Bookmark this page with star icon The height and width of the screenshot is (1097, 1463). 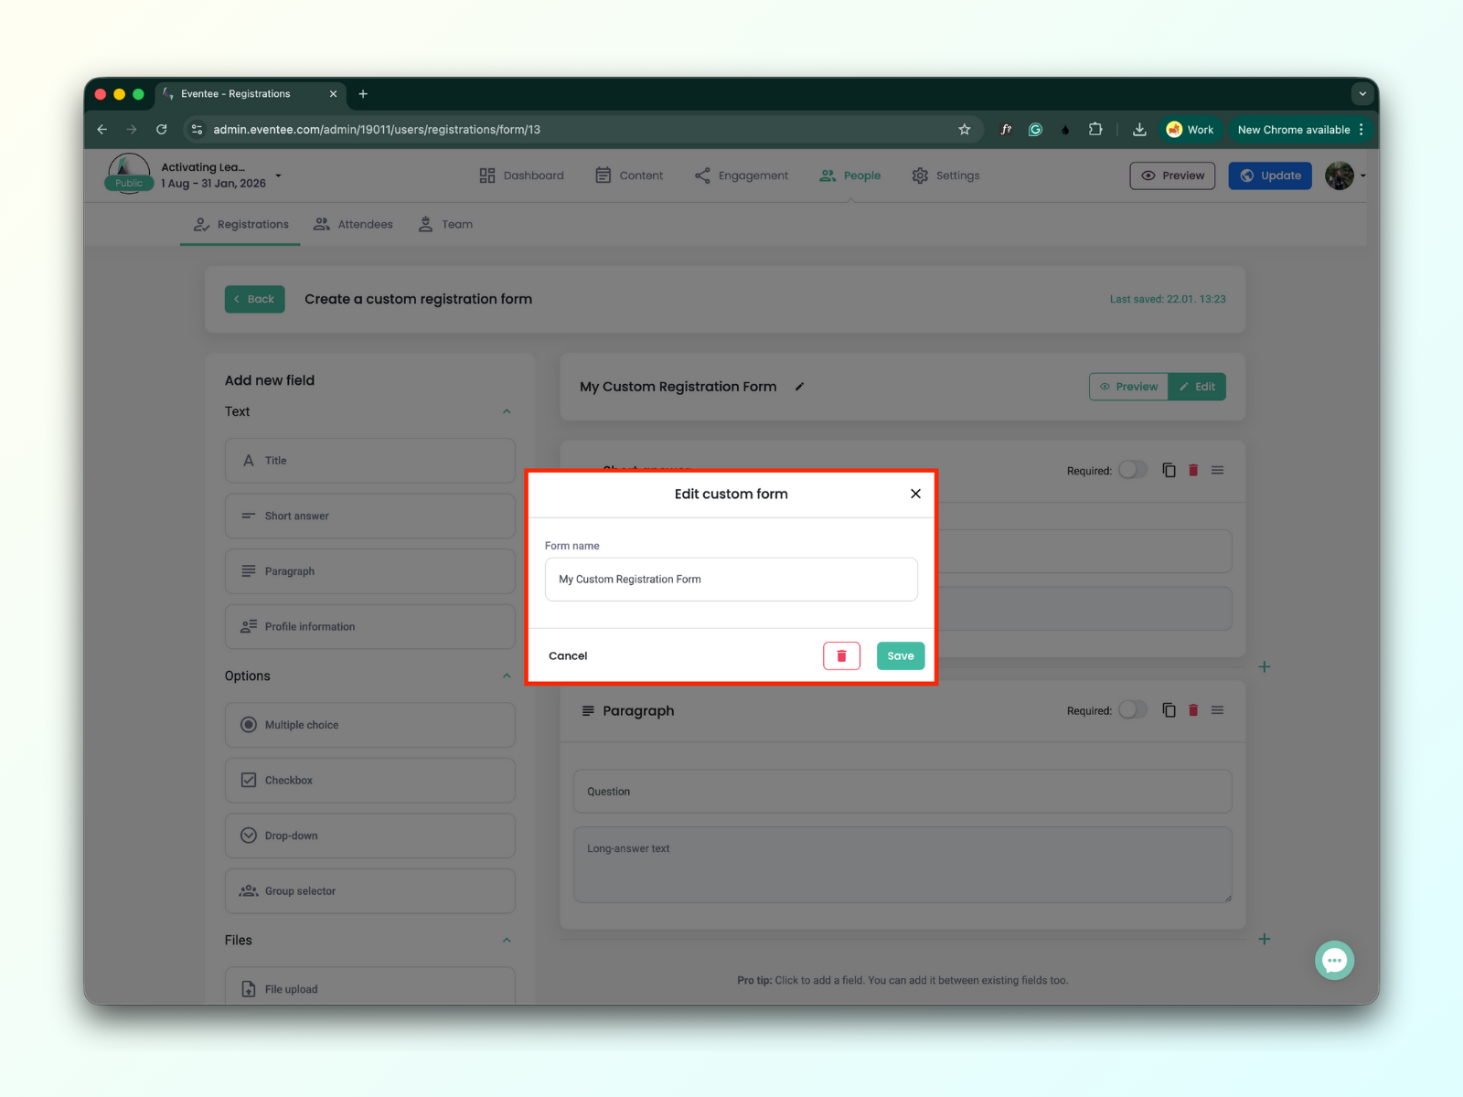click(964, 130)
